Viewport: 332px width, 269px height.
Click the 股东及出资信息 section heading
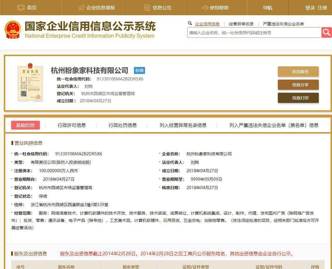pyautogui.click(x=30, y=254)
